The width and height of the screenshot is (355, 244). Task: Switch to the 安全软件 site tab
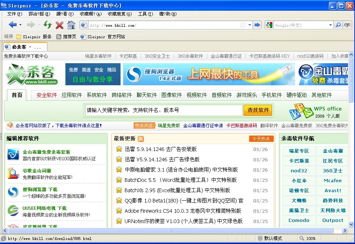(47, 95)
